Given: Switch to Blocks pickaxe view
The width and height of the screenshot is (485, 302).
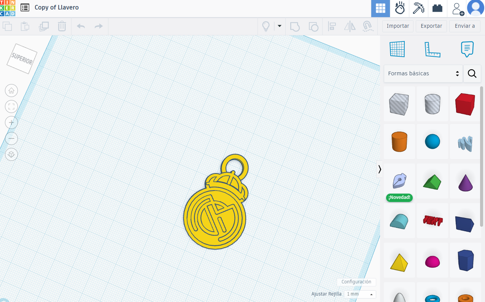Looking at the screenshot, I should click(x=419, y=8).
